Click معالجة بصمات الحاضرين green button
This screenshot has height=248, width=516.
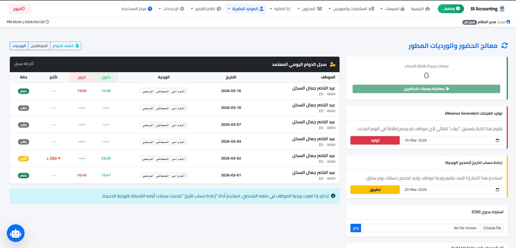pos(426,89)
